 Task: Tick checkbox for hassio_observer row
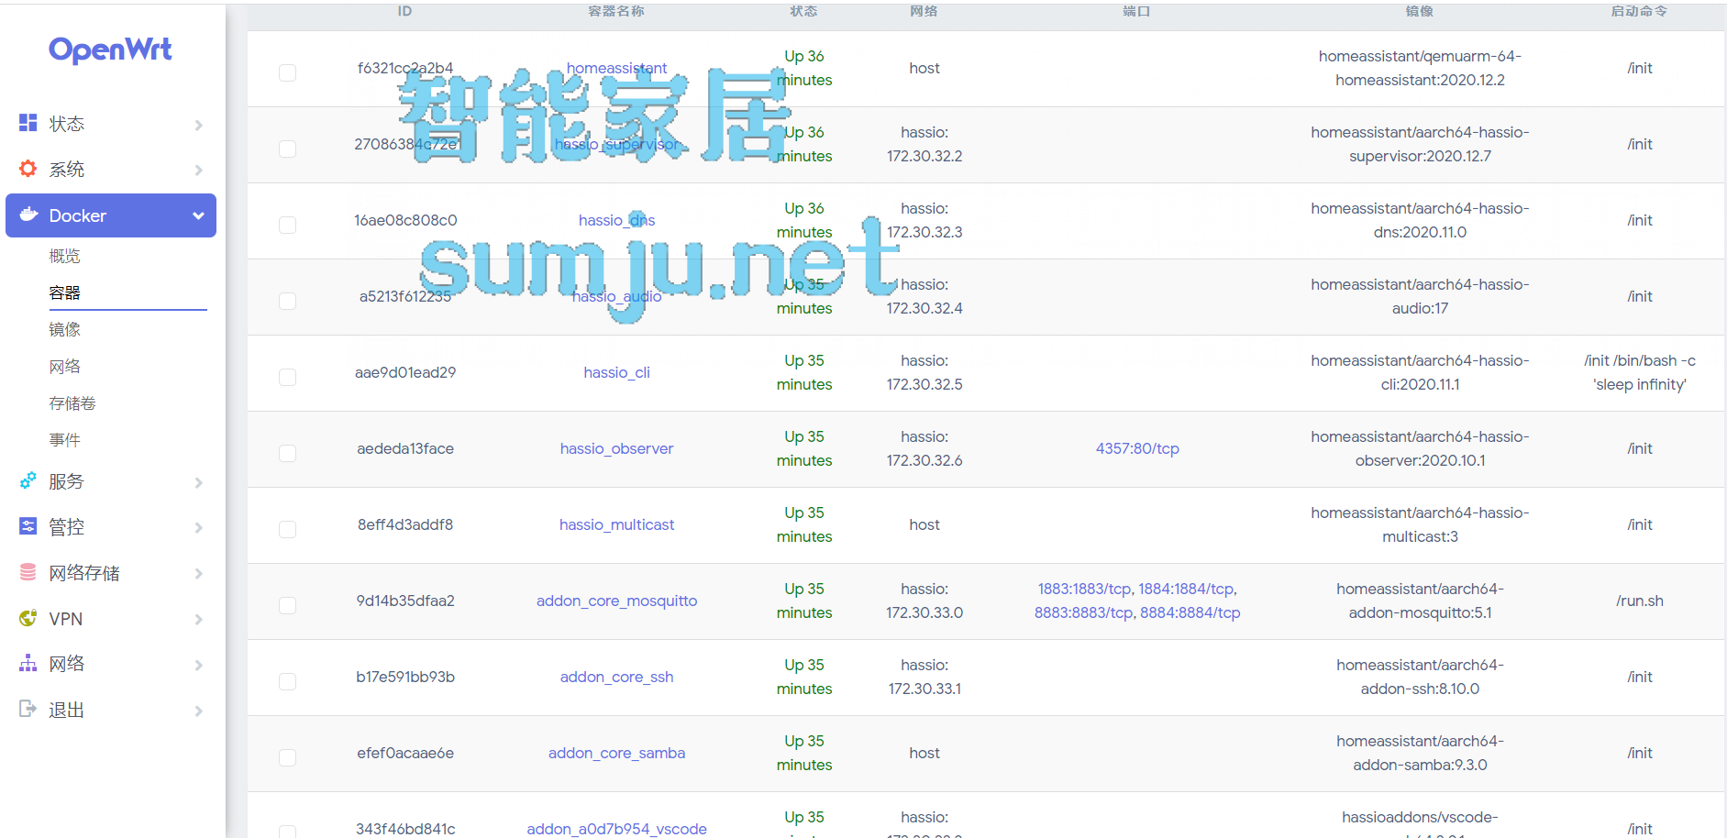[x=287, y=453]
